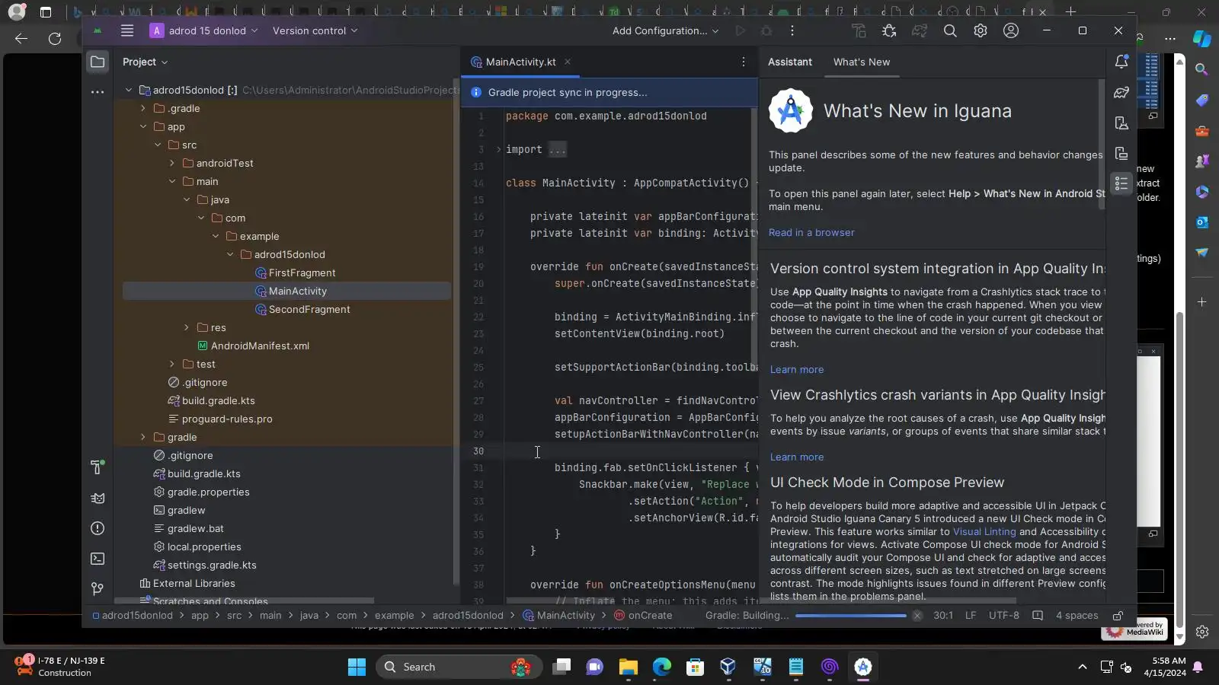Open SecondFragment in project tree
Viewport: 1219px width, 685px height.
309,310
